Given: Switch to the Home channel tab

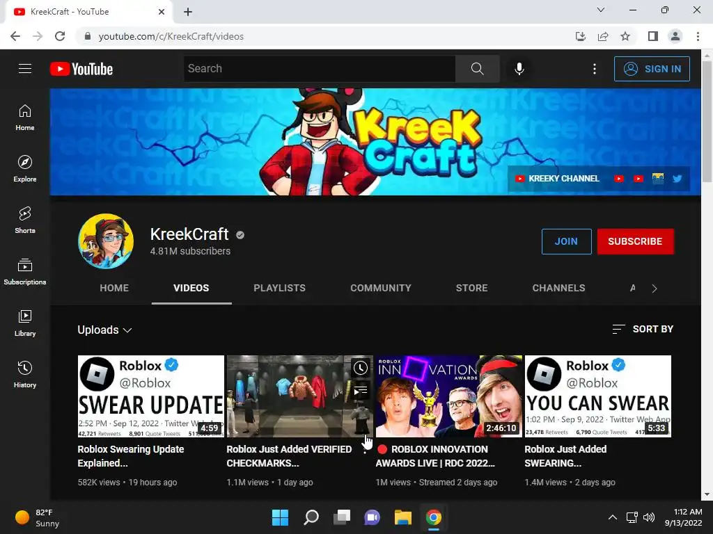Looking at the screenshot, I should [x=114, y=288].
